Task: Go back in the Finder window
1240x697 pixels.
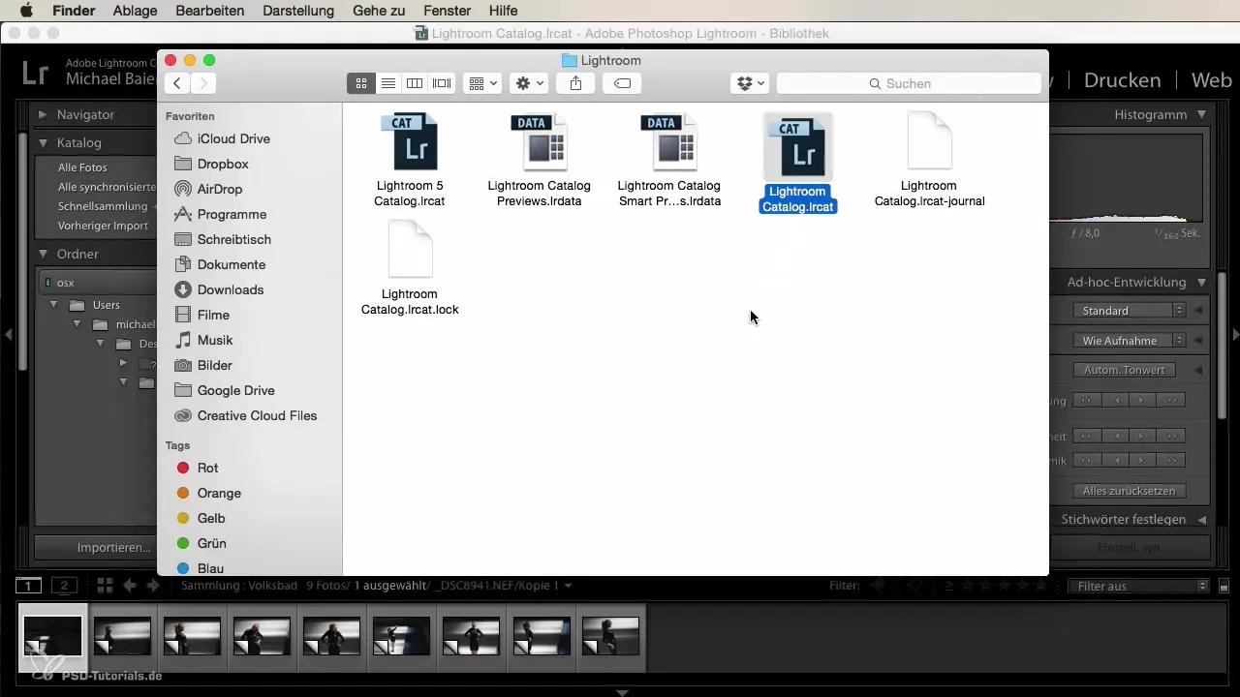Action: click(x=176, y=83)
